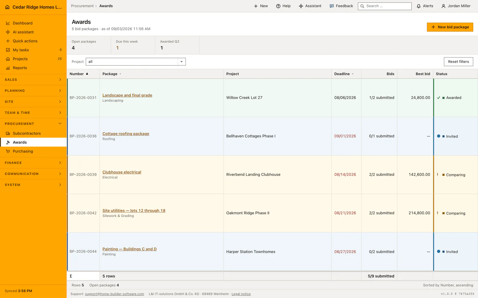Click the Help question mark icon
The image size is (478, 298).
pos(278,6)
